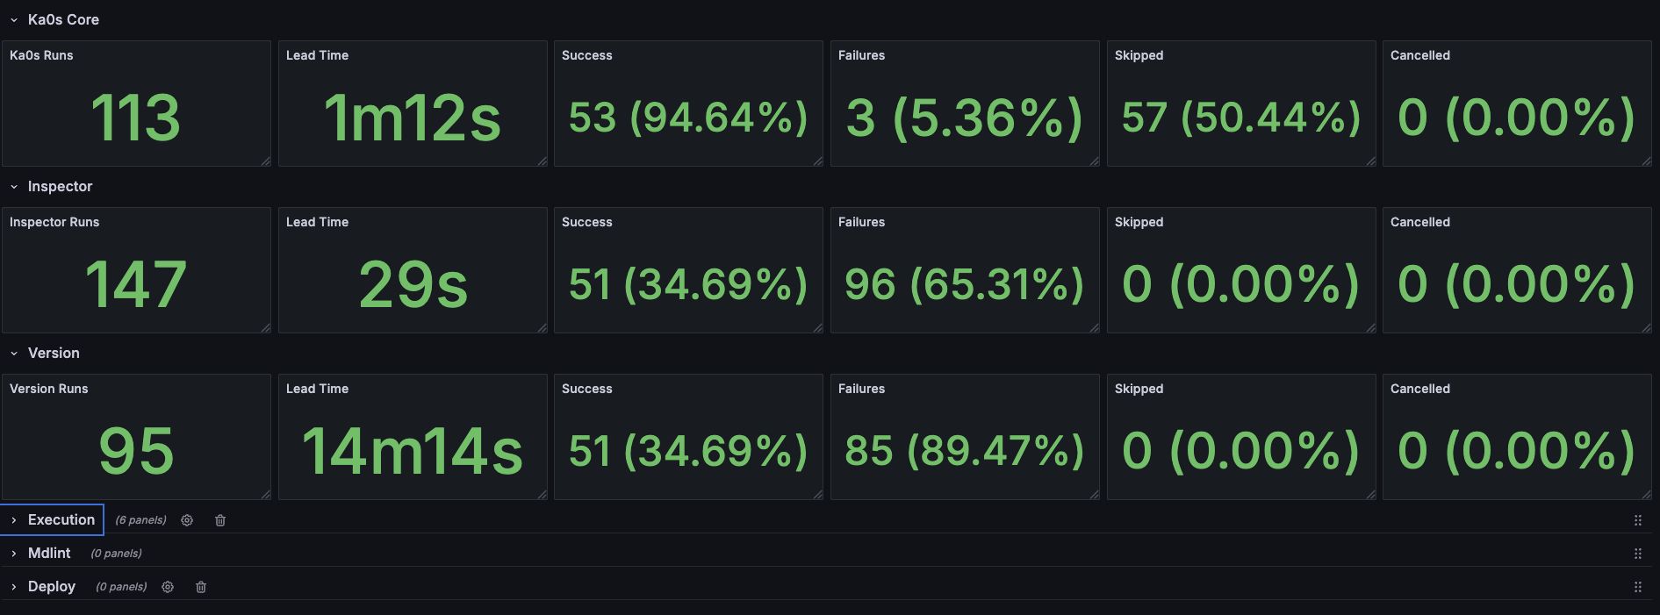Screen dimensions: 1660x615
Task: Click Ka0s Core Skipped 57 (50.44%) value
Action: point(1240,118)
